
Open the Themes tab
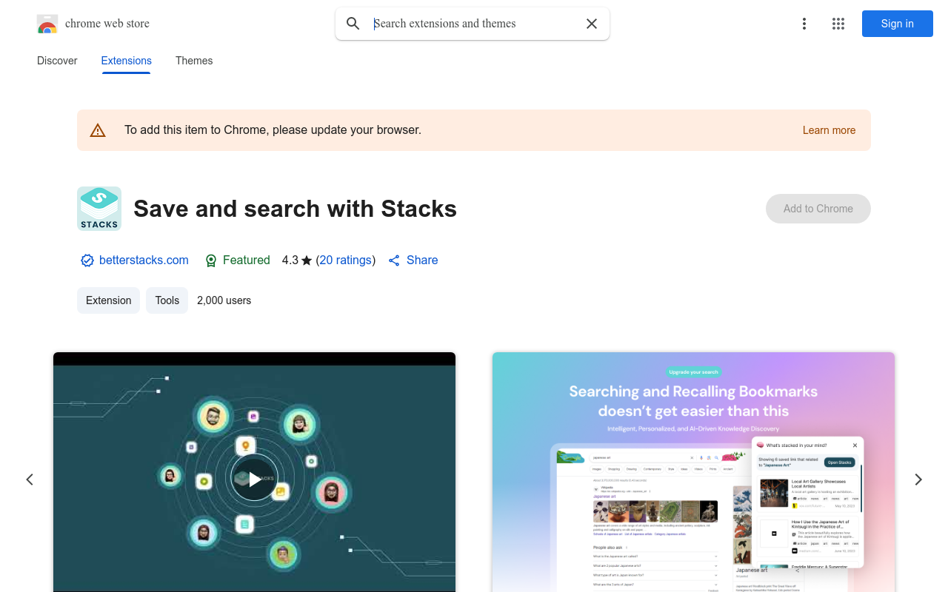[194, 61]
